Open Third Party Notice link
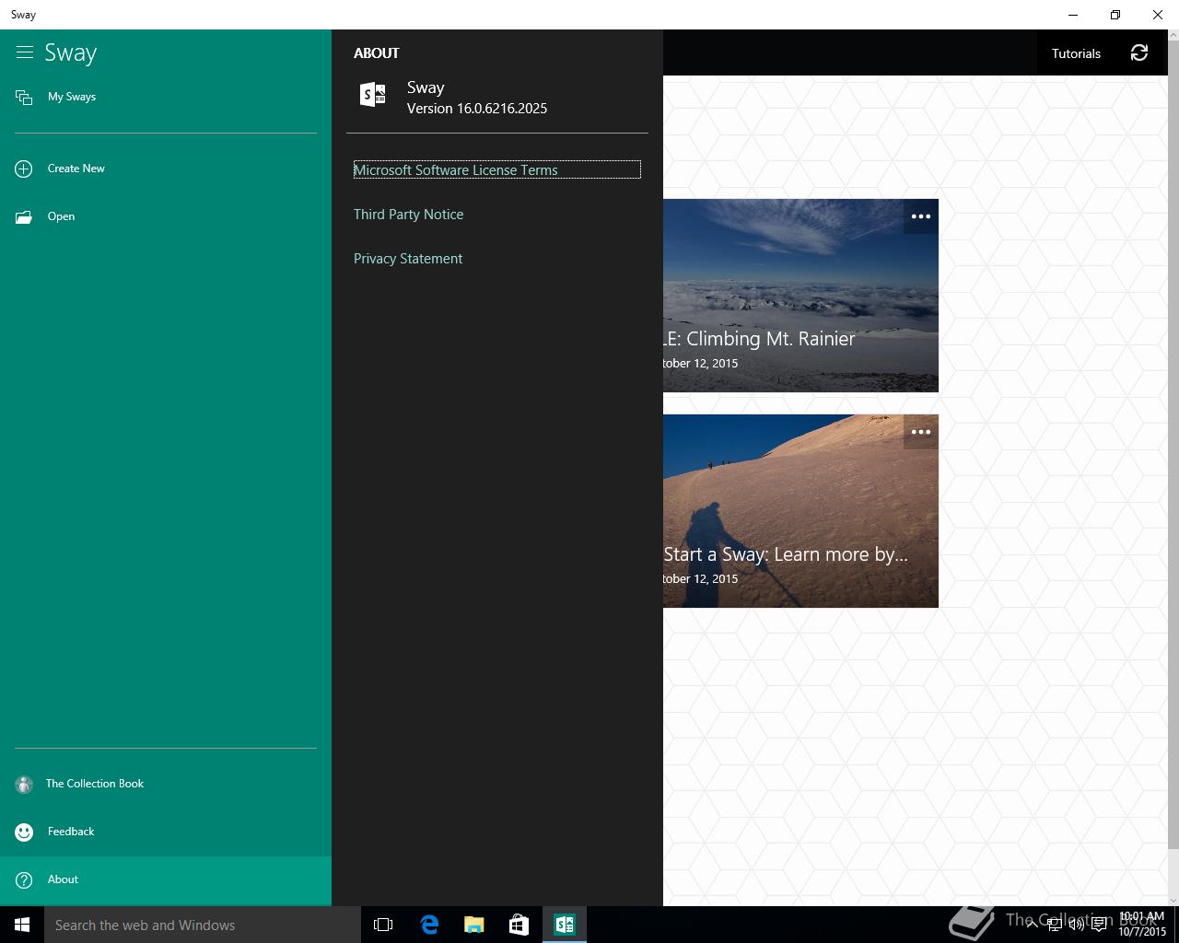This screenshot has height=943, width=1179. click(x=408, y=215)
